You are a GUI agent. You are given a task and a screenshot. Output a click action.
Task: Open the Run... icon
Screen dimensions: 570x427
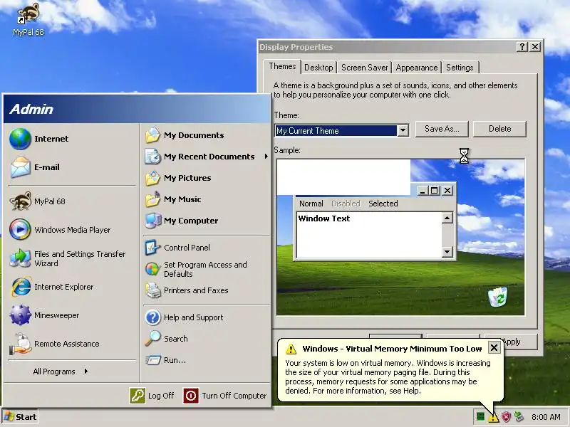pyautogui.click(x=152, y=360)
